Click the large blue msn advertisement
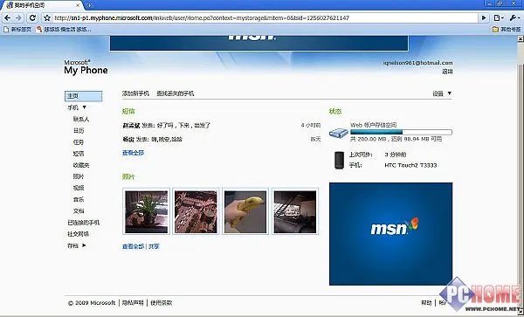Screen dimensions: 524x317 coord(390,234)
